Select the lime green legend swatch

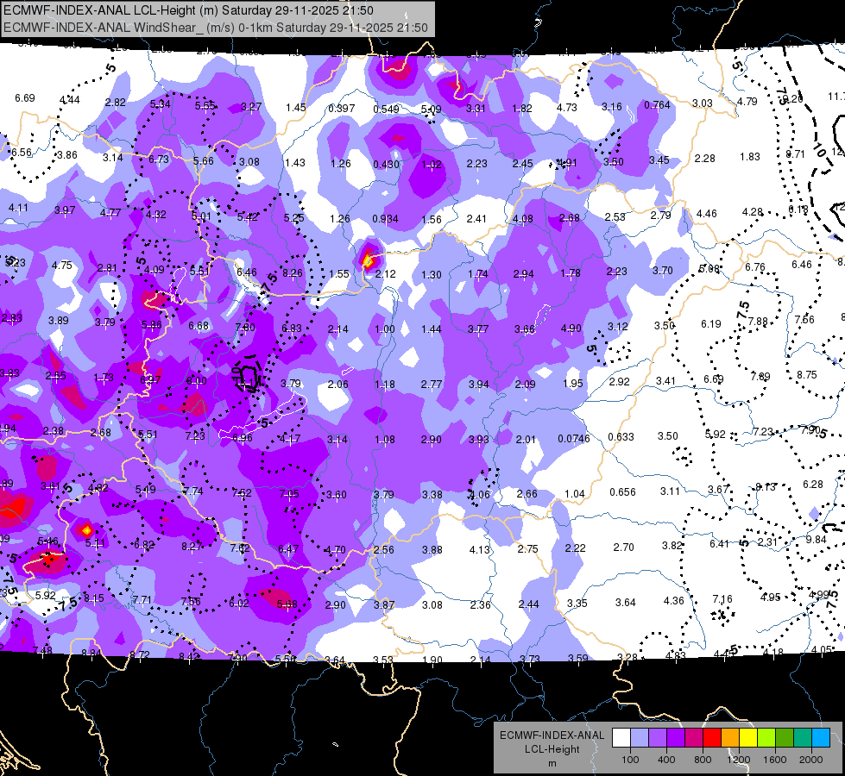click(x=766, y=738)
